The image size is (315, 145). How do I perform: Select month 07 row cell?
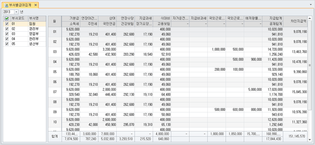[55, 92]
